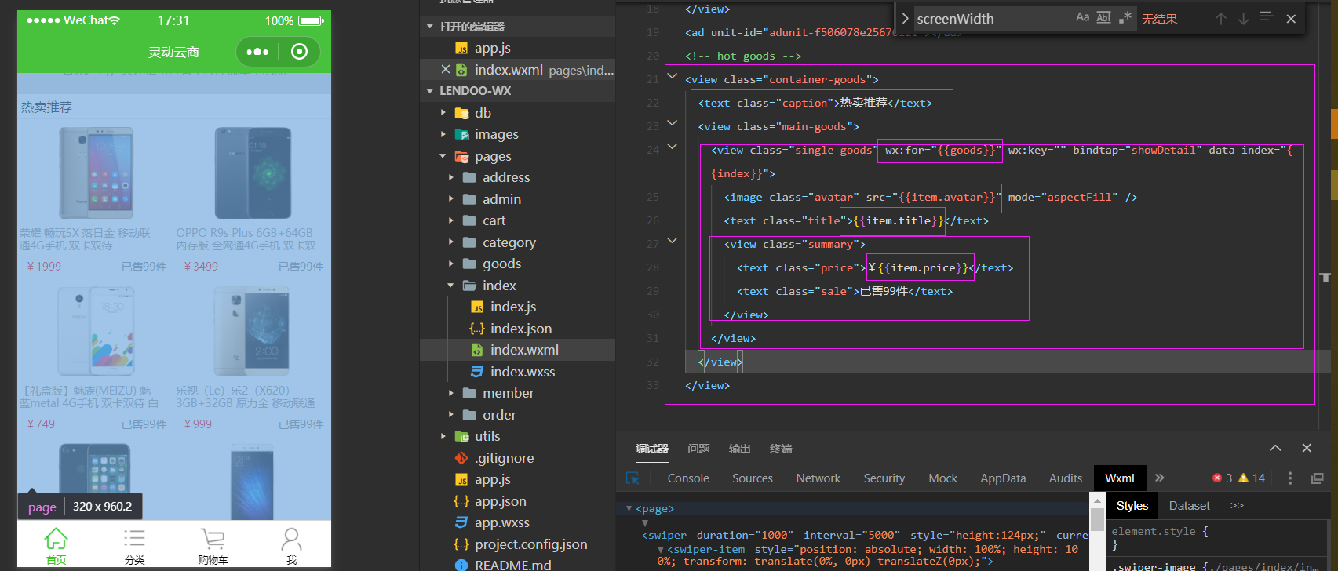The height and width of the screenshot is (571, 1338).
Task: Tap the OPPO R9s Plus product image
Action: [x=253, y=173]
